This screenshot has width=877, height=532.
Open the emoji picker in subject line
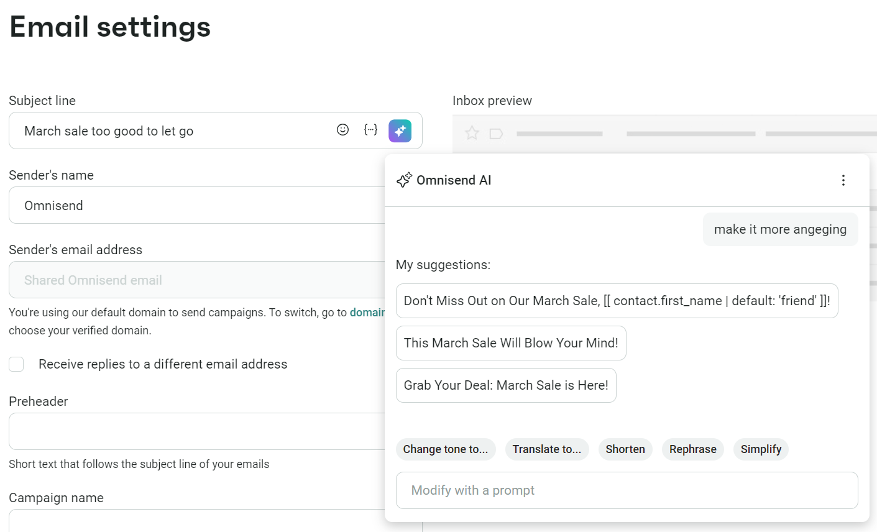coord(342,130)
